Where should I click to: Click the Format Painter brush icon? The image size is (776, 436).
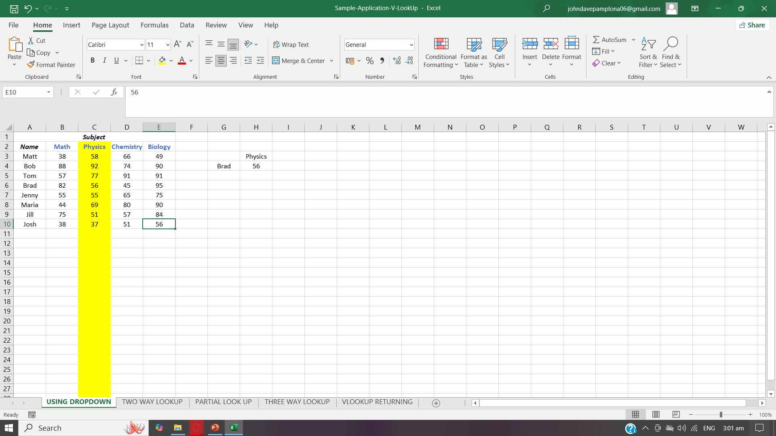[31, 65]
